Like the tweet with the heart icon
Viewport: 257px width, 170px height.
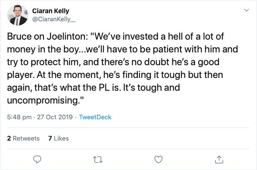coord(158,159)
